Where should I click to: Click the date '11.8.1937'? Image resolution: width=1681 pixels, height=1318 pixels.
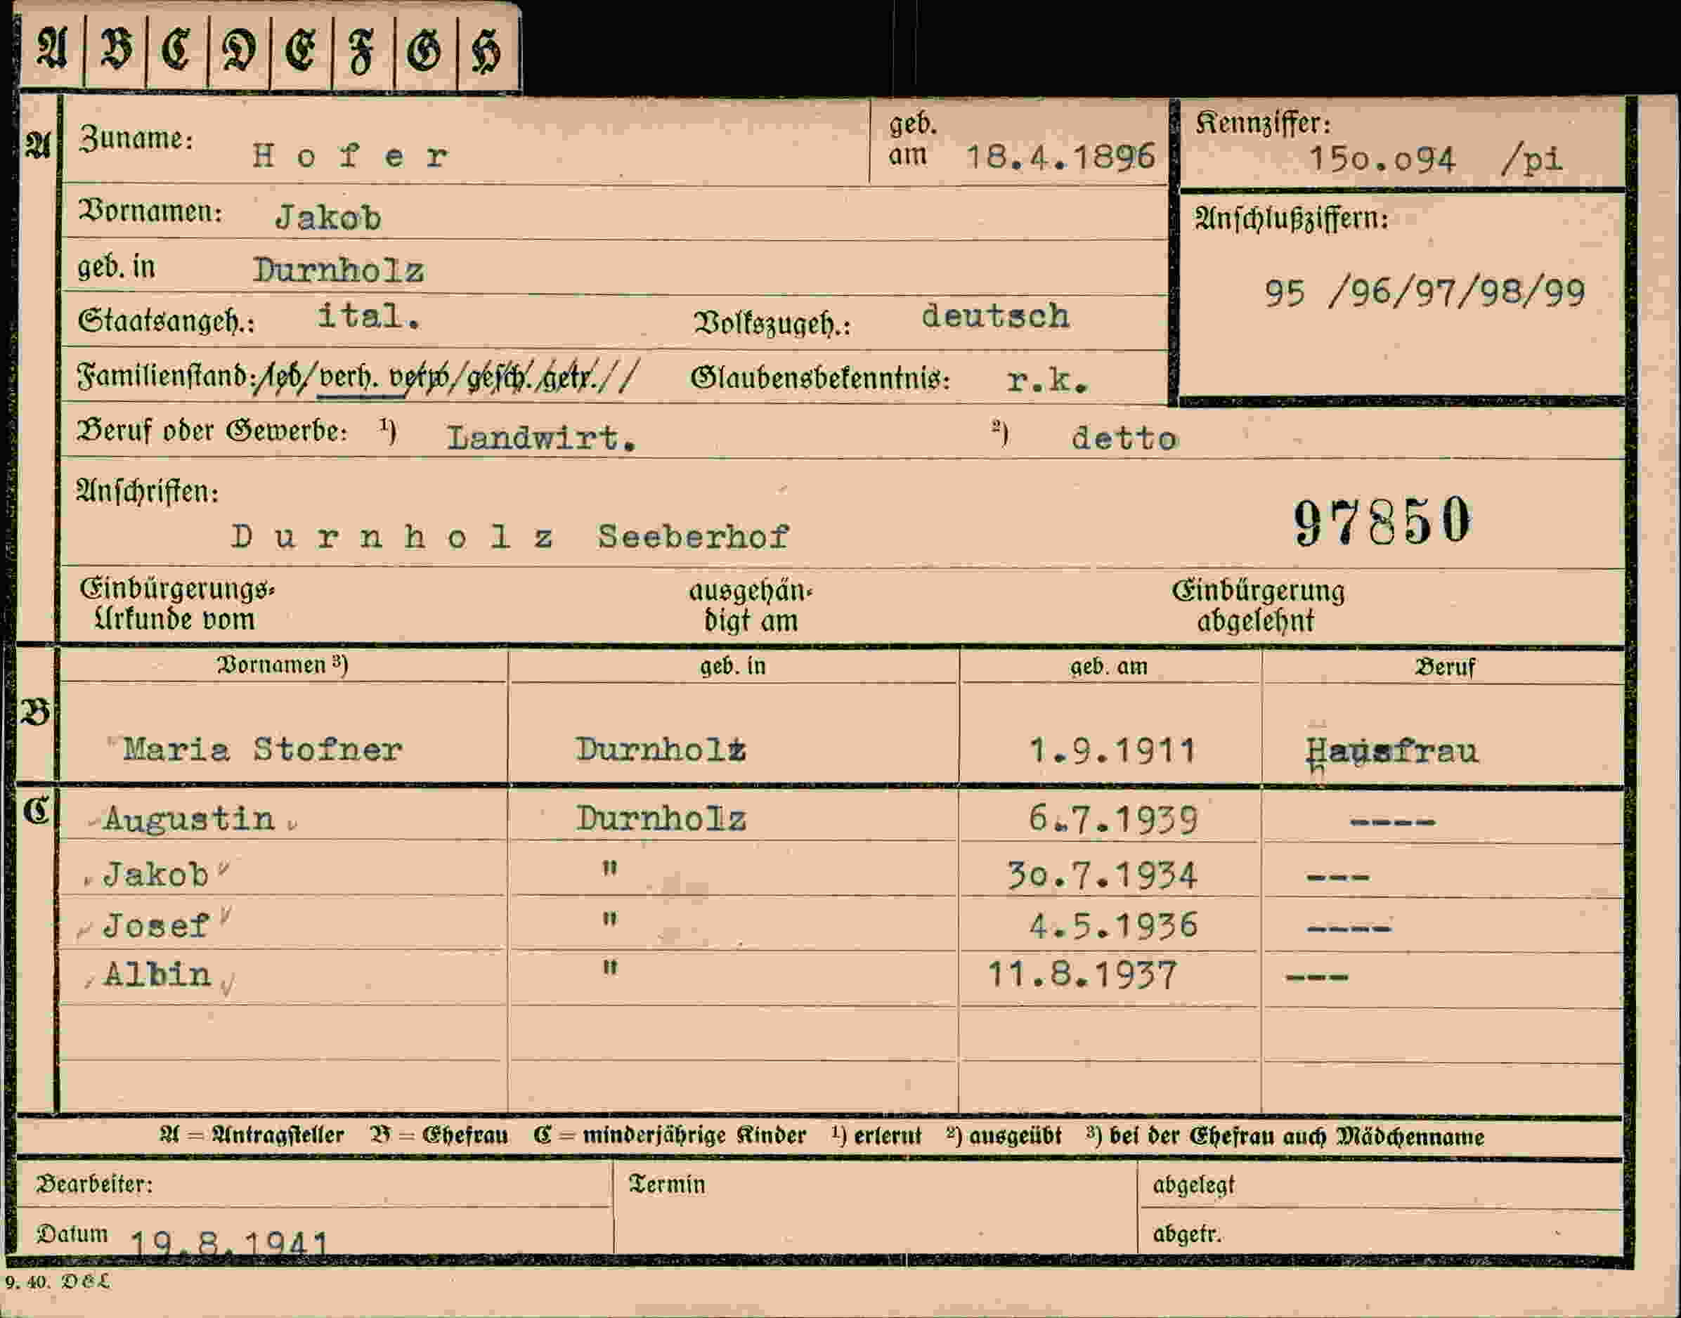click(x=1082, y=975)
